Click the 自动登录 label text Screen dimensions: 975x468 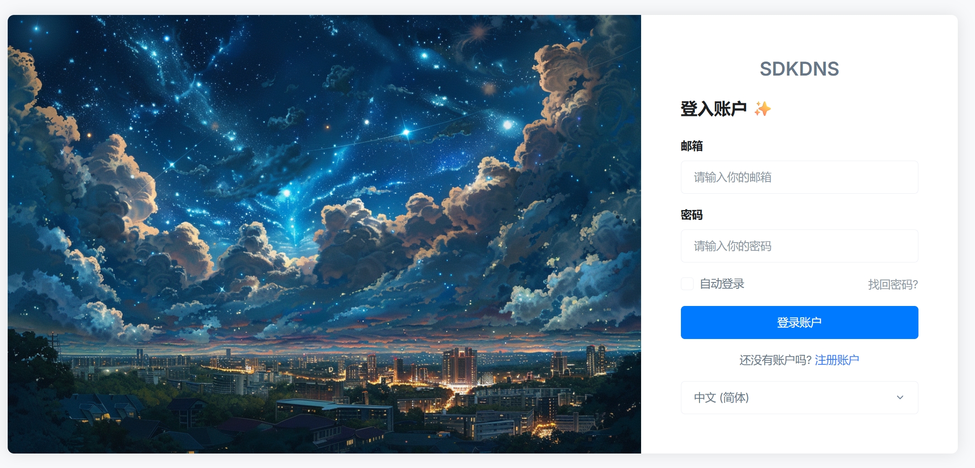click(x=722, y=284)
